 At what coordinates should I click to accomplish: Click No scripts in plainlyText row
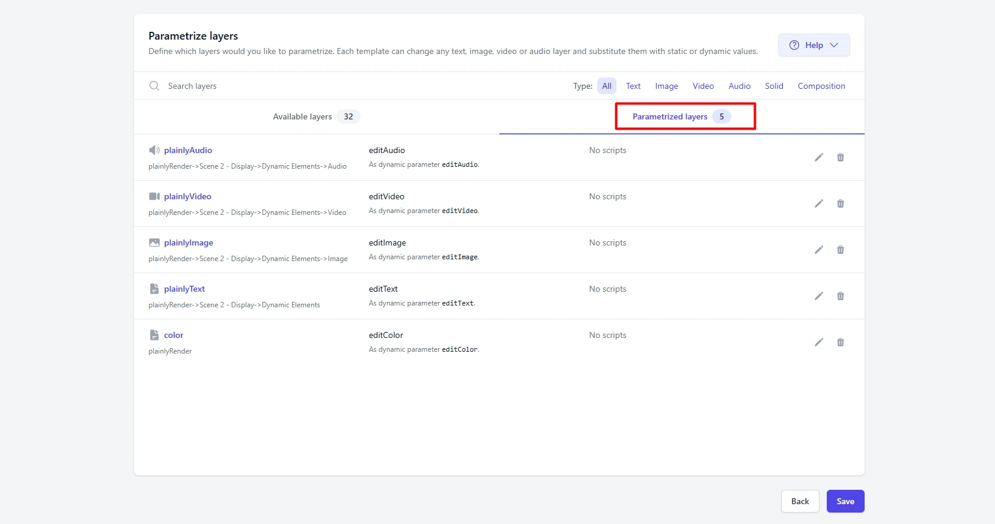click(607, 289)
